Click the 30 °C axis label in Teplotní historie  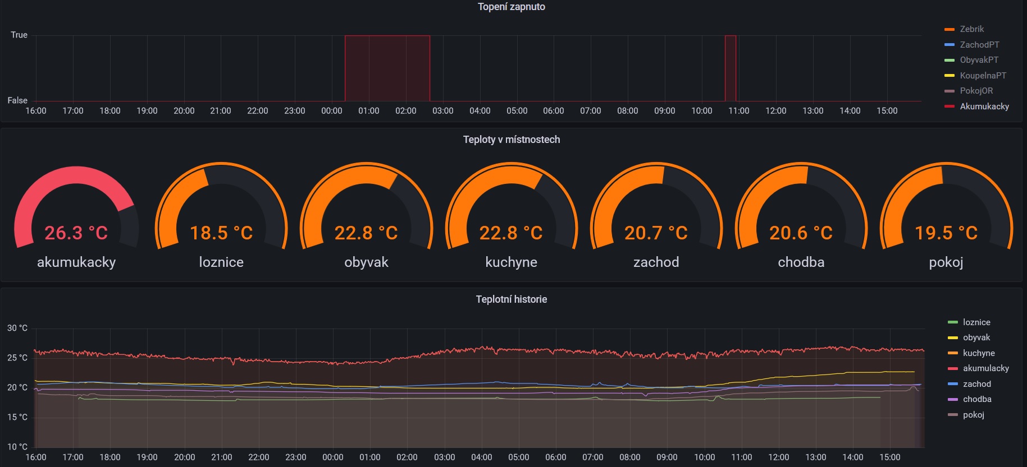pos(17,328)
